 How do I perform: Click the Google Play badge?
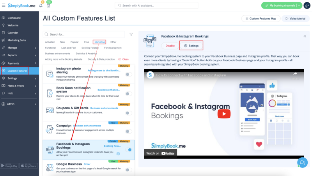click(9, 165)
